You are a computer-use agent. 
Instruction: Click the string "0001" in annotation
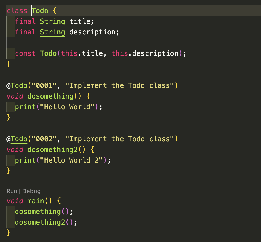[44, 85]
